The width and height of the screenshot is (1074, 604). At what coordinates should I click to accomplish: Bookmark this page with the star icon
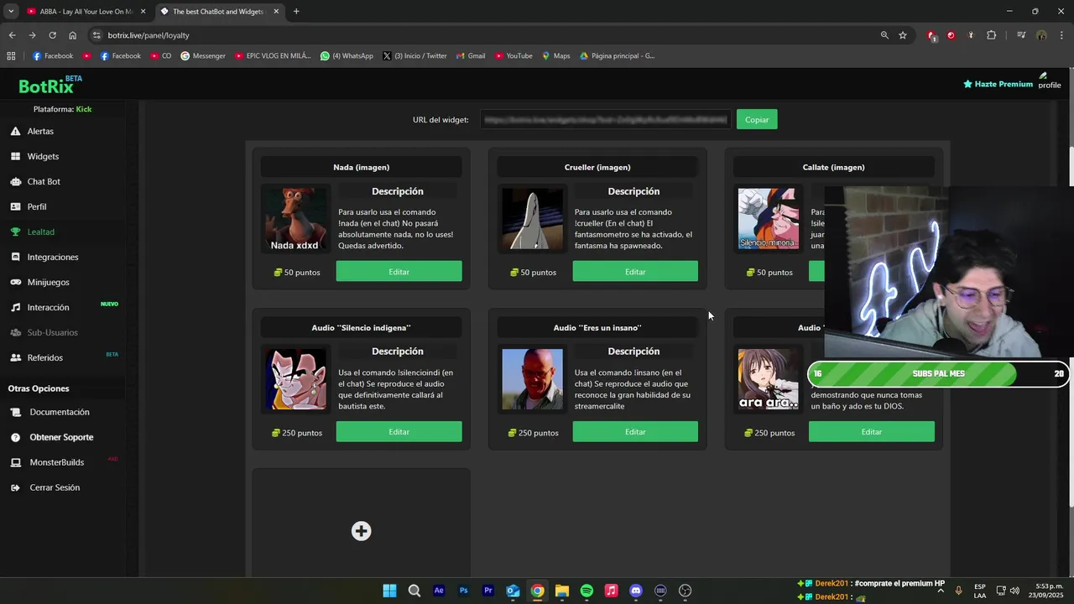(x=903, y=35)
